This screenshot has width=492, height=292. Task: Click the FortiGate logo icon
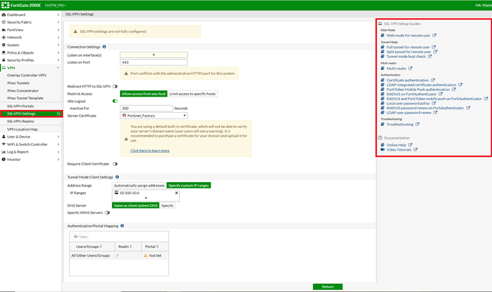[6, 5]
